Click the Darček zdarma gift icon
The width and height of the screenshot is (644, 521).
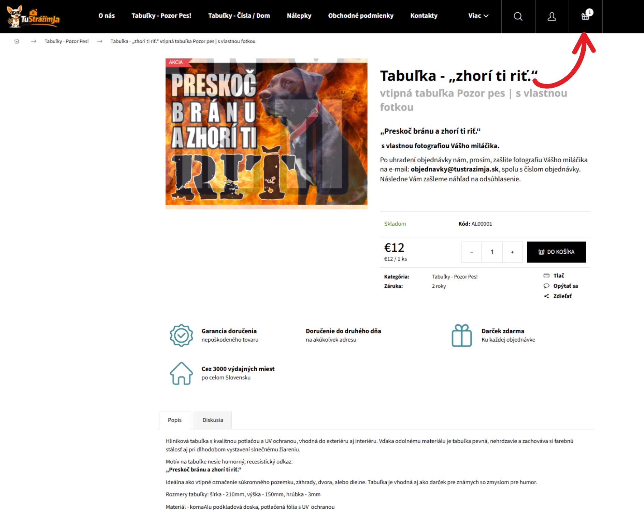(x=462, y=336)
